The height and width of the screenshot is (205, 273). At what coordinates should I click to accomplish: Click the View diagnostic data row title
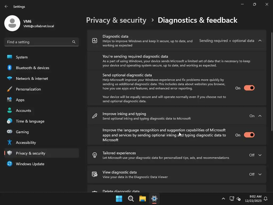[x=120, y=172]
